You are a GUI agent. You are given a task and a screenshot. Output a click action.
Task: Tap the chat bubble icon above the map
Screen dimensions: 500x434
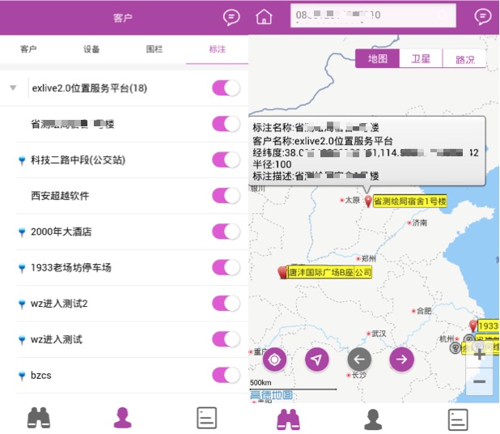coord(482,17)
